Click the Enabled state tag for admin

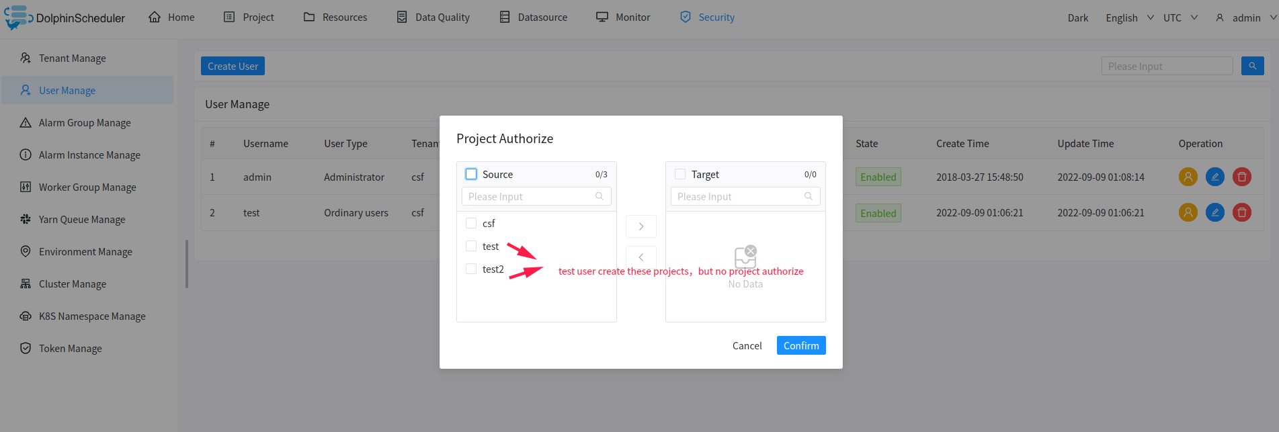point(878,177)
